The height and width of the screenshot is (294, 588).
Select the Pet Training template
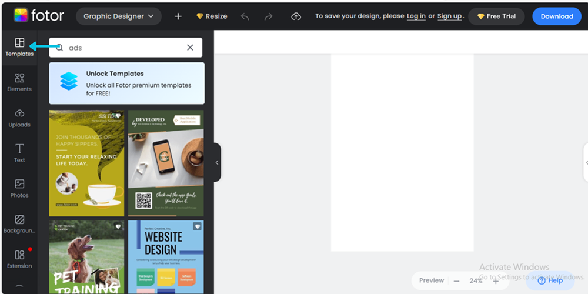point(86,257)
